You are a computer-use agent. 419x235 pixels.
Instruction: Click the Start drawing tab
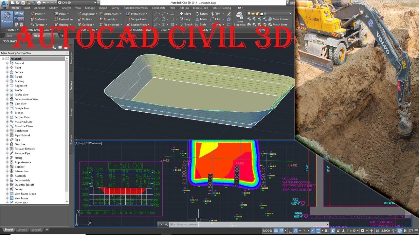[x=9, y=36]
